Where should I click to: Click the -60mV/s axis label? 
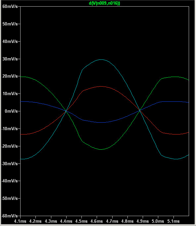click(x=9, y=216)
